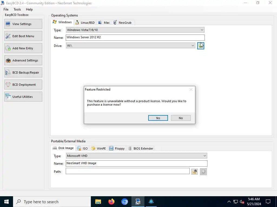
Task: Click the network tray icon
Action: click(x=236, y=202)
